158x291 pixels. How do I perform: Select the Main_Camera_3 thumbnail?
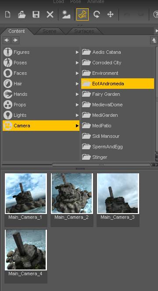point(118,193)
